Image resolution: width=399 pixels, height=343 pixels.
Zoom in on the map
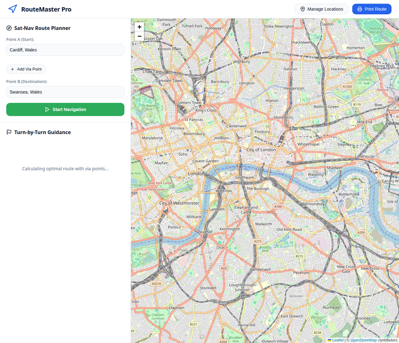point(139,27)
